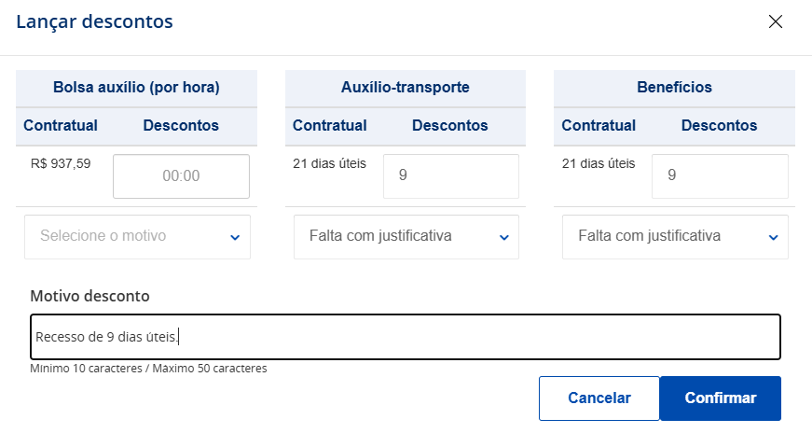The image size is (812, 433).
Task: Click the Auxílio-transporte section header
Action: pos(406,88)
